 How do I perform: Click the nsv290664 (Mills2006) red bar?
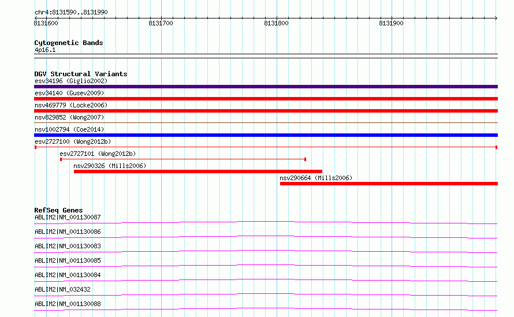click(389, 184)
